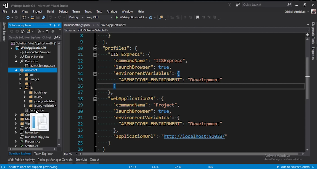Click the green Start debugging arrow

[117, 17]
